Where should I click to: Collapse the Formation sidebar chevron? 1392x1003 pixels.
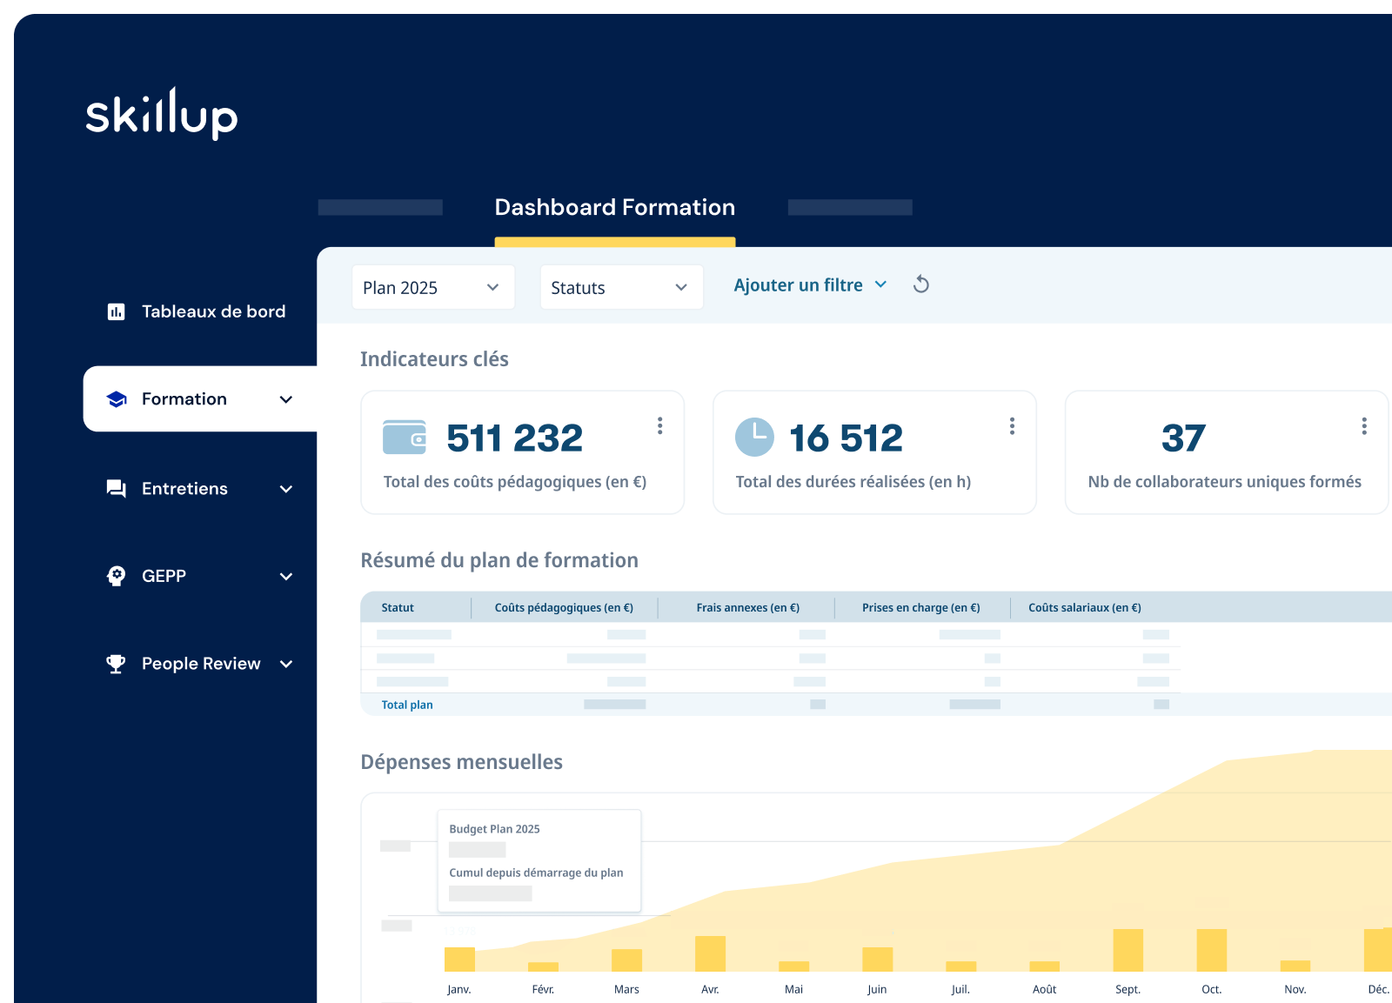(x=286, y=399)
